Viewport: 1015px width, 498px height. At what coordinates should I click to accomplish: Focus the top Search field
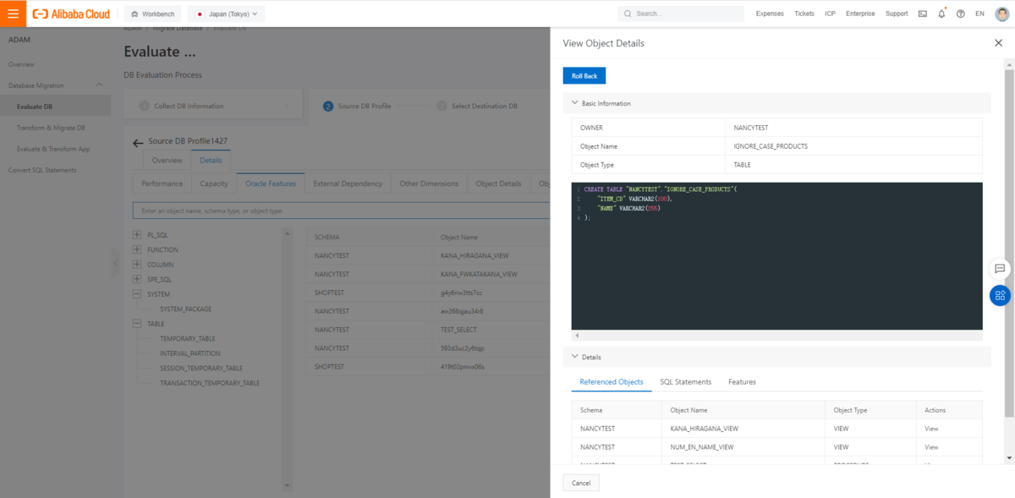pyautogui.click(x=681, y=14)
